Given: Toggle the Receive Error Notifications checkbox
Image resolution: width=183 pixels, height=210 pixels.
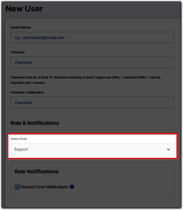Looking at the screenshot, I should [x=17, y=187].
